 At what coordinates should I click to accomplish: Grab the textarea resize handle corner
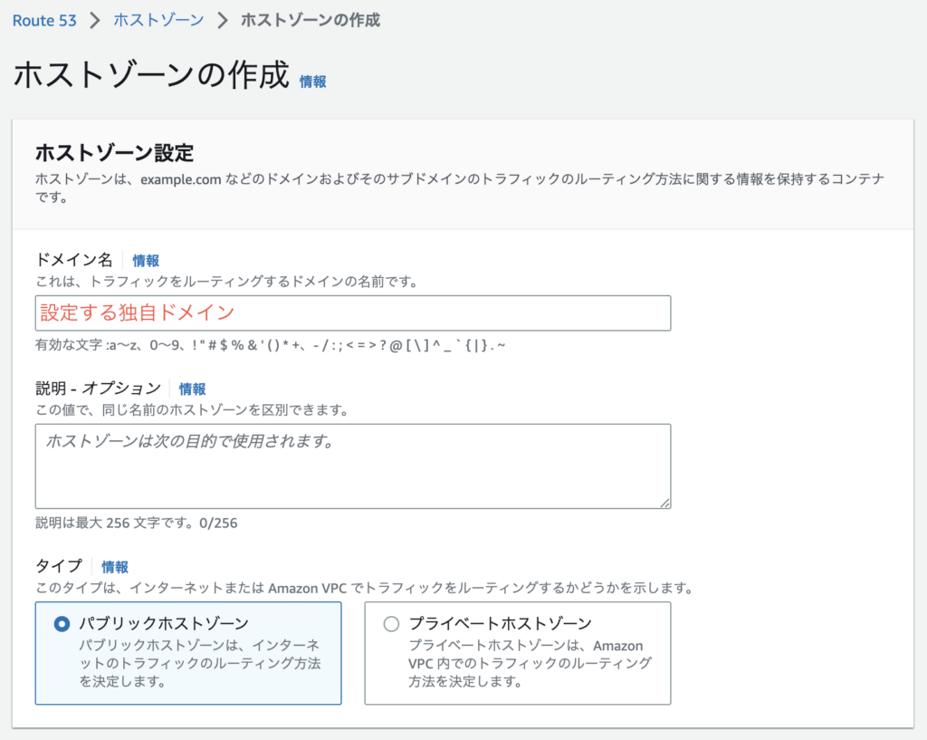click(665, 503)
